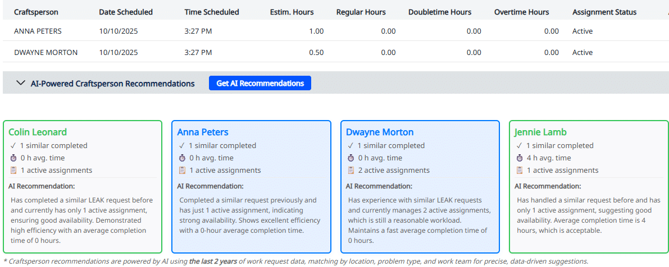Sort by the Craftsperson column header
Screen dimensions: 669x267
tap(36, 12)
